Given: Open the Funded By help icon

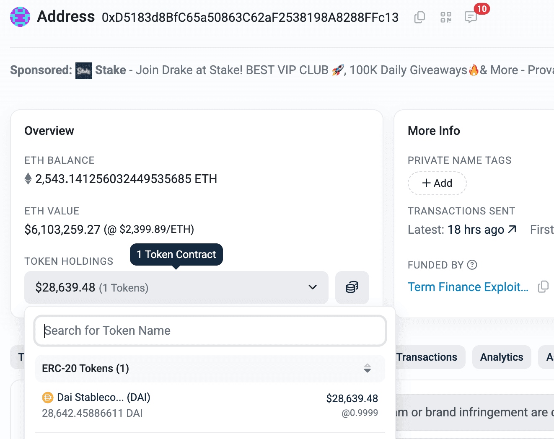Looking at the screenshot, I should click(472, 265).
